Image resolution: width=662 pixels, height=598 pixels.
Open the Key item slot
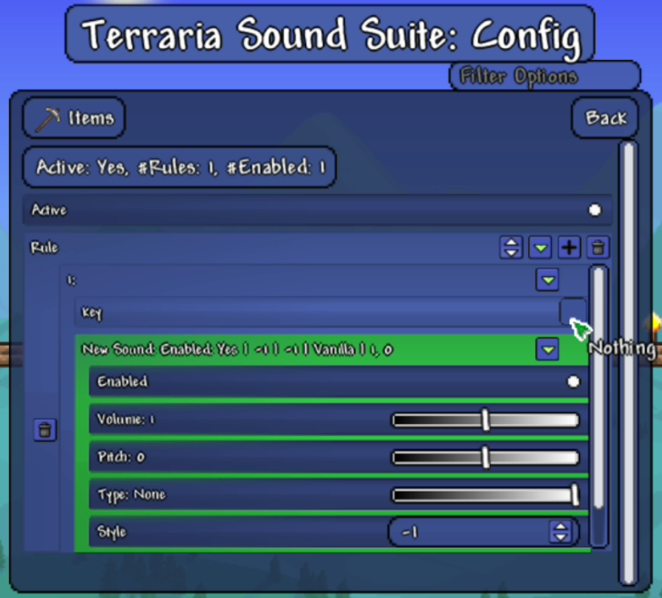[x=573, y=311]
